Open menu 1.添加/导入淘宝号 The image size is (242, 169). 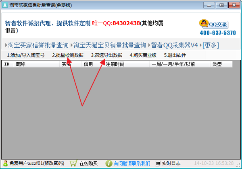click(x=26, y=55)
